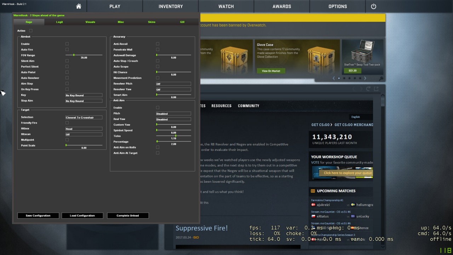Switch to the Misc tab

(x=121, y=22)
